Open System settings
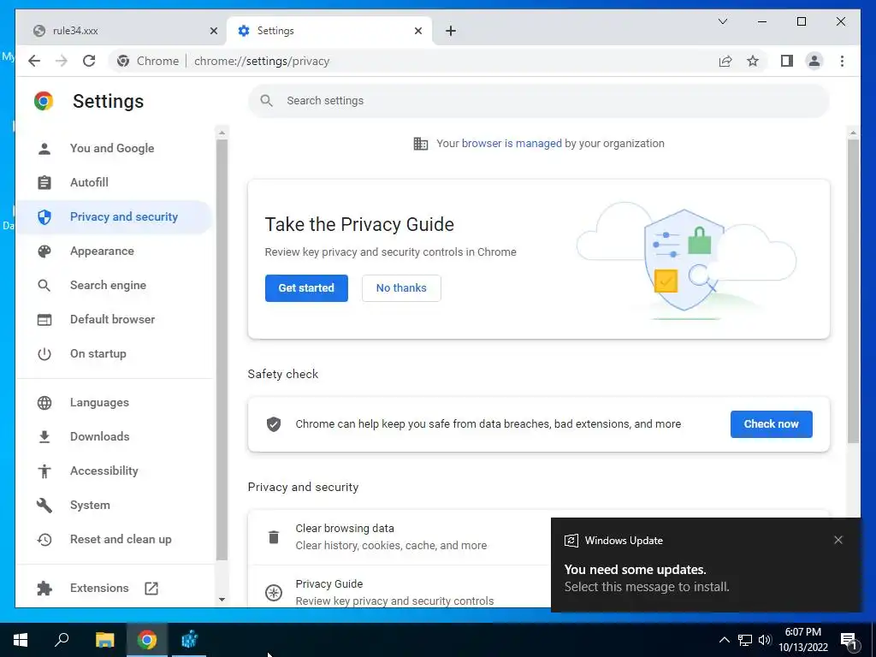The height and width of the screenshot is (657, 876). [x=114, y=505]
